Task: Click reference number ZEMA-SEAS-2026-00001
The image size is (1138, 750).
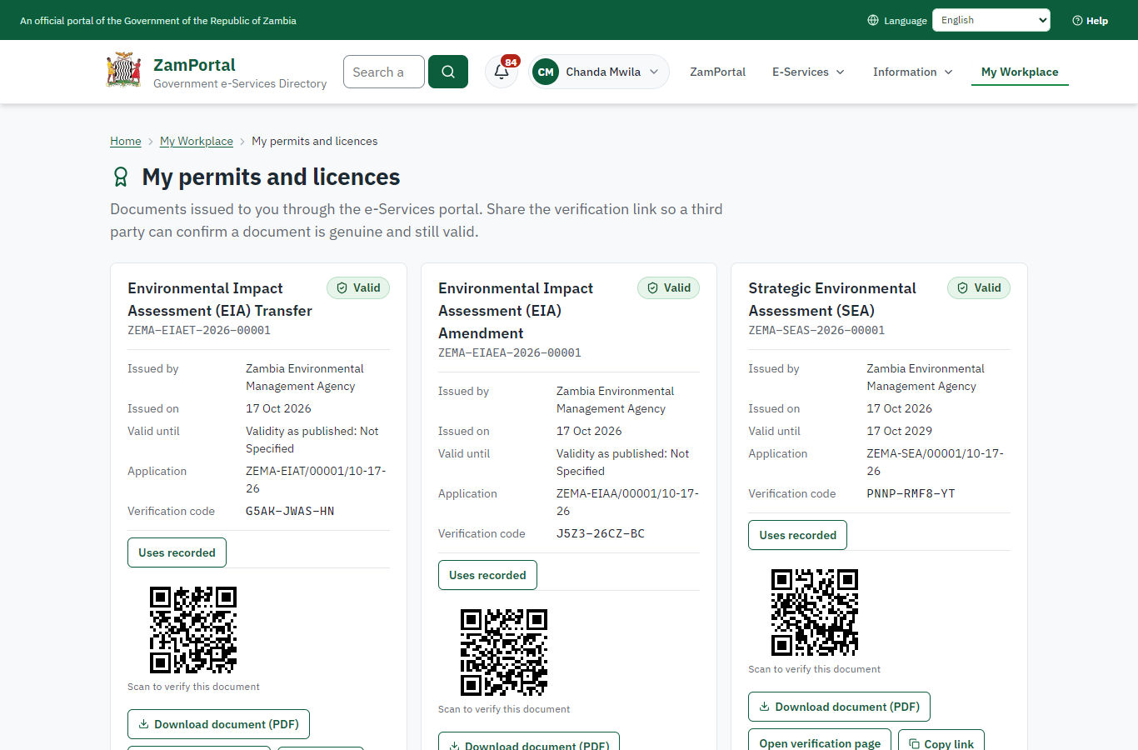Action: tap(816, 330)
